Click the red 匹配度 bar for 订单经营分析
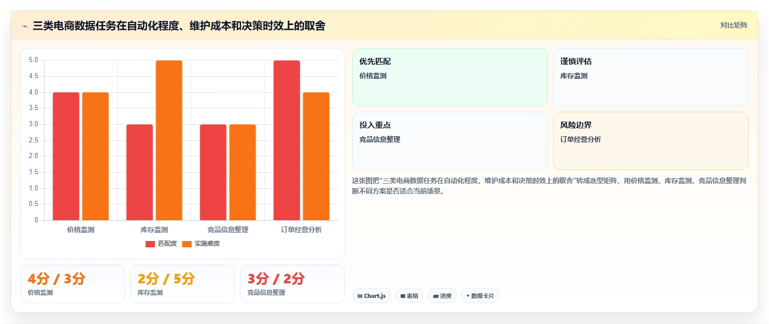Screen dimensions: 769x324 click(286, 140)
